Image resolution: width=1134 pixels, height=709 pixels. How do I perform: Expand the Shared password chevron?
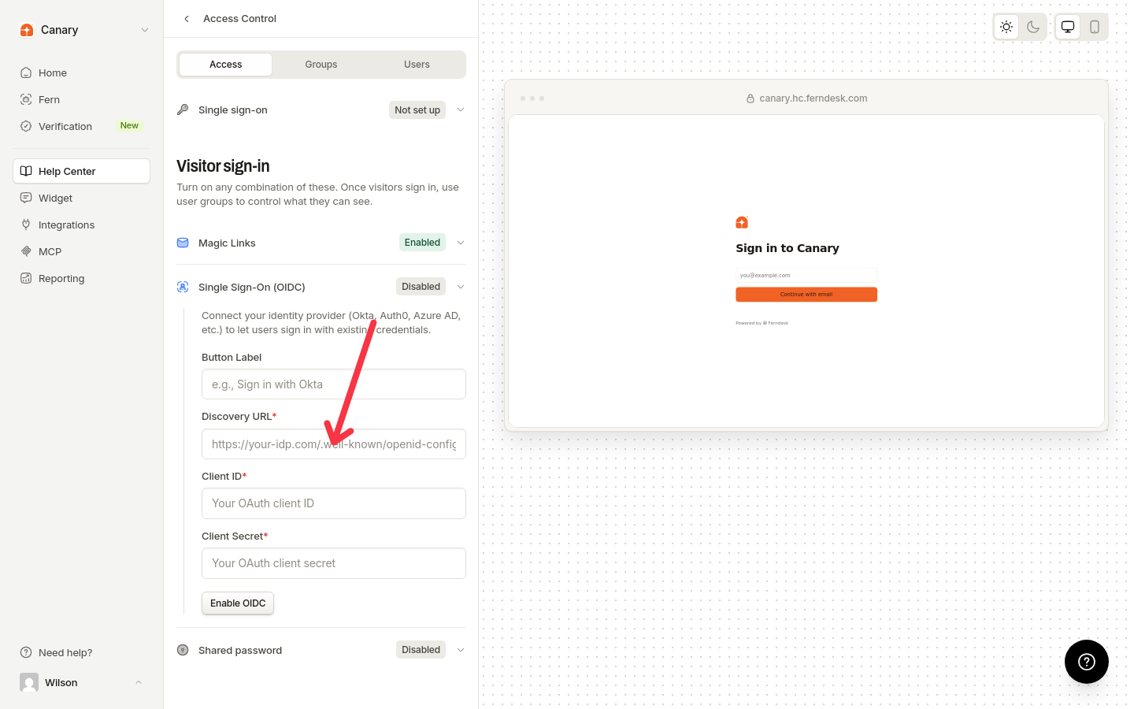click(x=461, y=650)
